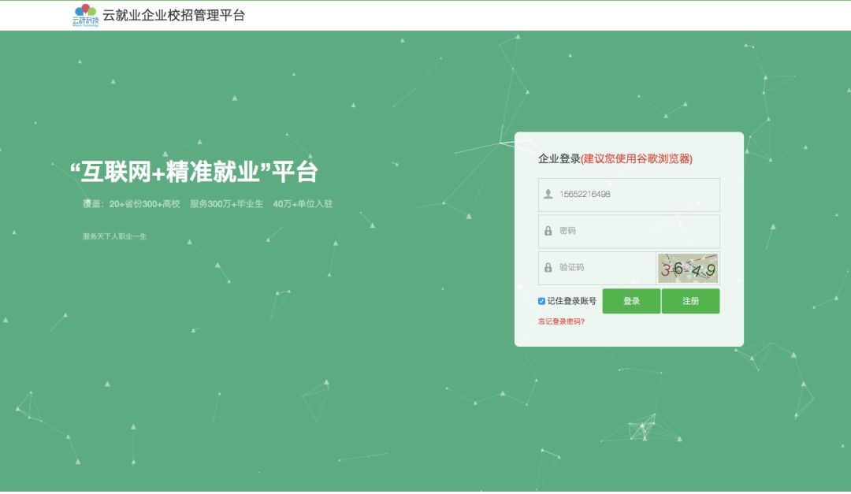Click the 20+省份300+高校 coverage text
This screenshot has width=851, height=494.
[144, 204]
